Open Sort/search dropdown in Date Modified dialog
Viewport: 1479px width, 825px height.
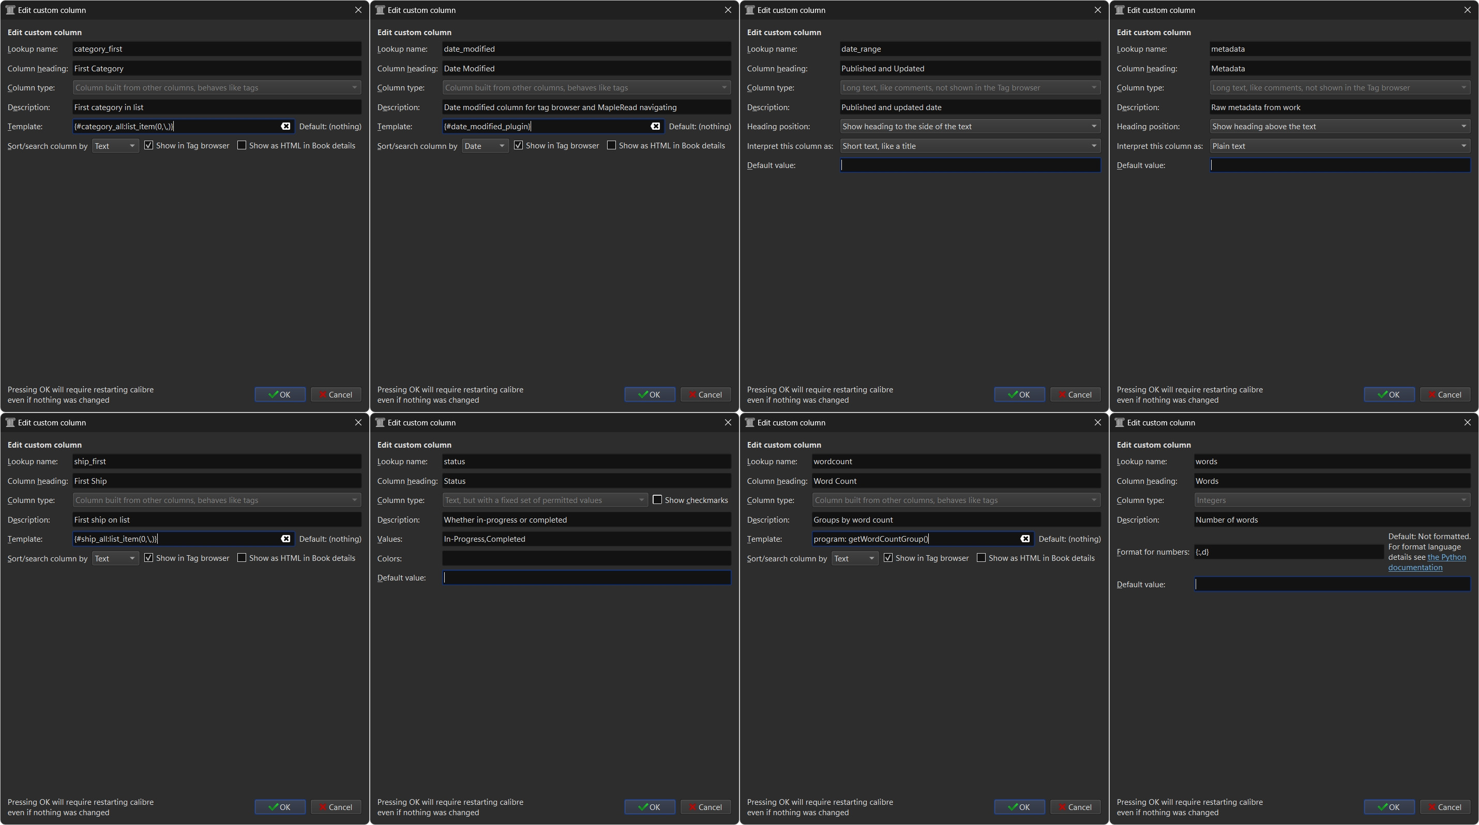tap(485, 146)
